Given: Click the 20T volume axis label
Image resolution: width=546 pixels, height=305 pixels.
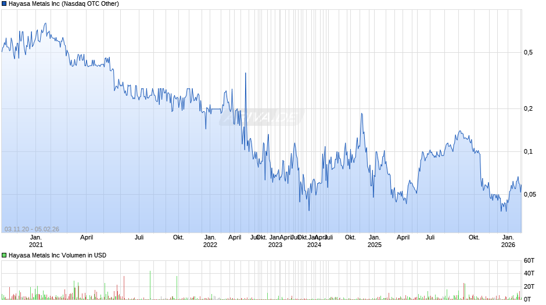Looking at the screenshot, I should click(529, 286).
